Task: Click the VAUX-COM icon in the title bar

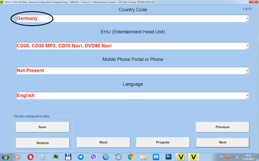Action: pos(2,2)
